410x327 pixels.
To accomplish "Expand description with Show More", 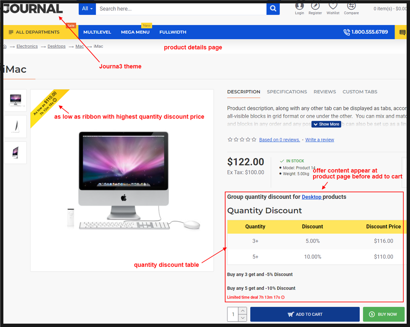I will tap(326, 124).
